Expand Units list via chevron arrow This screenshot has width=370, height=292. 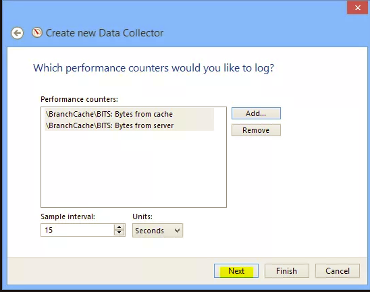(178, 231)
